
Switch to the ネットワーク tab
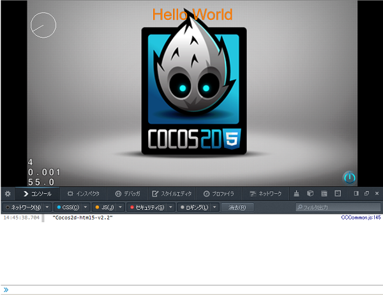266,194
